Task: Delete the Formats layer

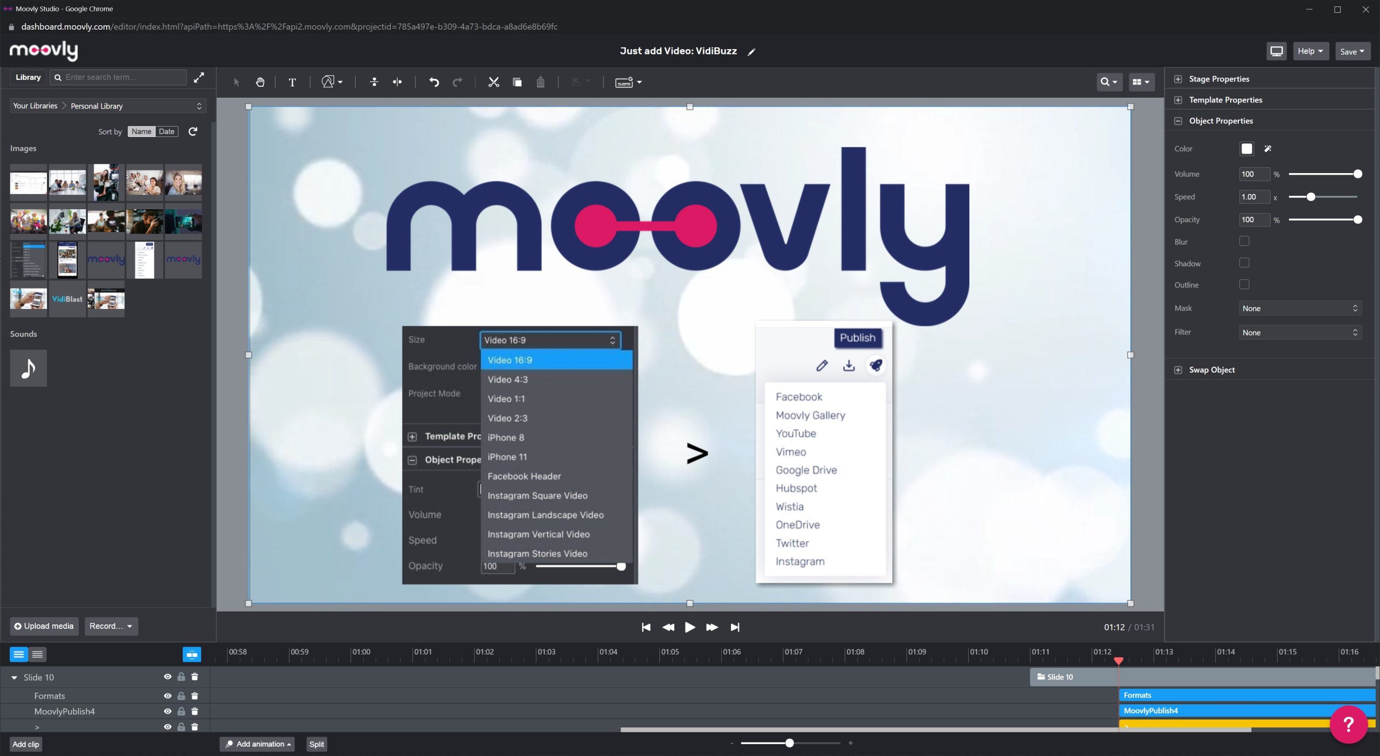Action: click(195, 696)
